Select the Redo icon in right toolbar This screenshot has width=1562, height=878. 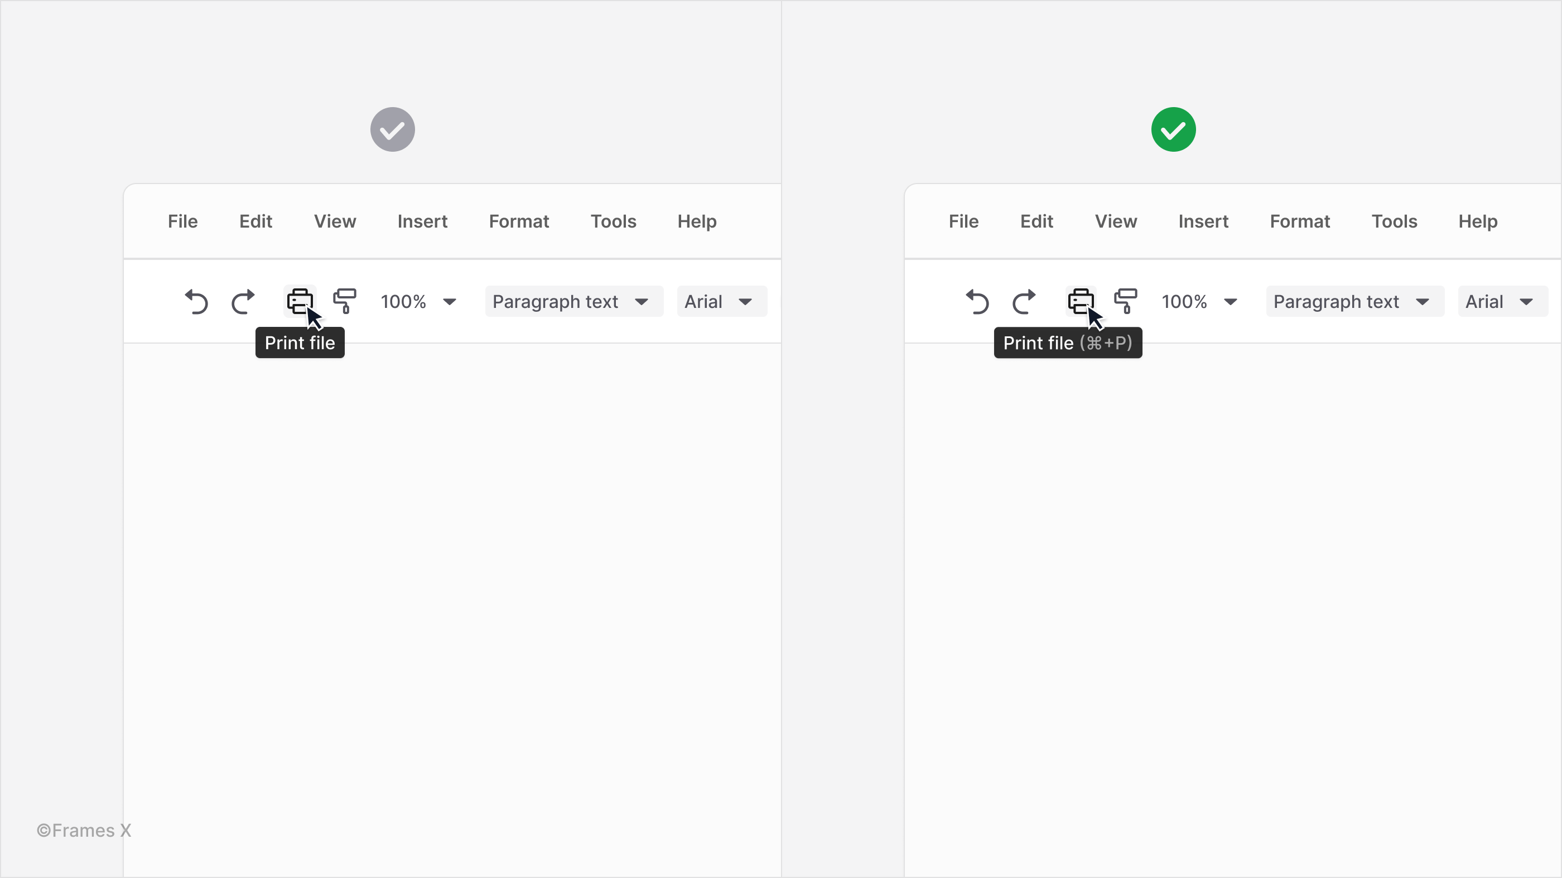pos(1024,301)
